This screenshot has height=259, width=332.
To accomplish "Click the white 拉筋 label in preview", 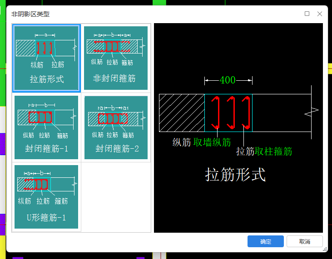I will (245, 151).
